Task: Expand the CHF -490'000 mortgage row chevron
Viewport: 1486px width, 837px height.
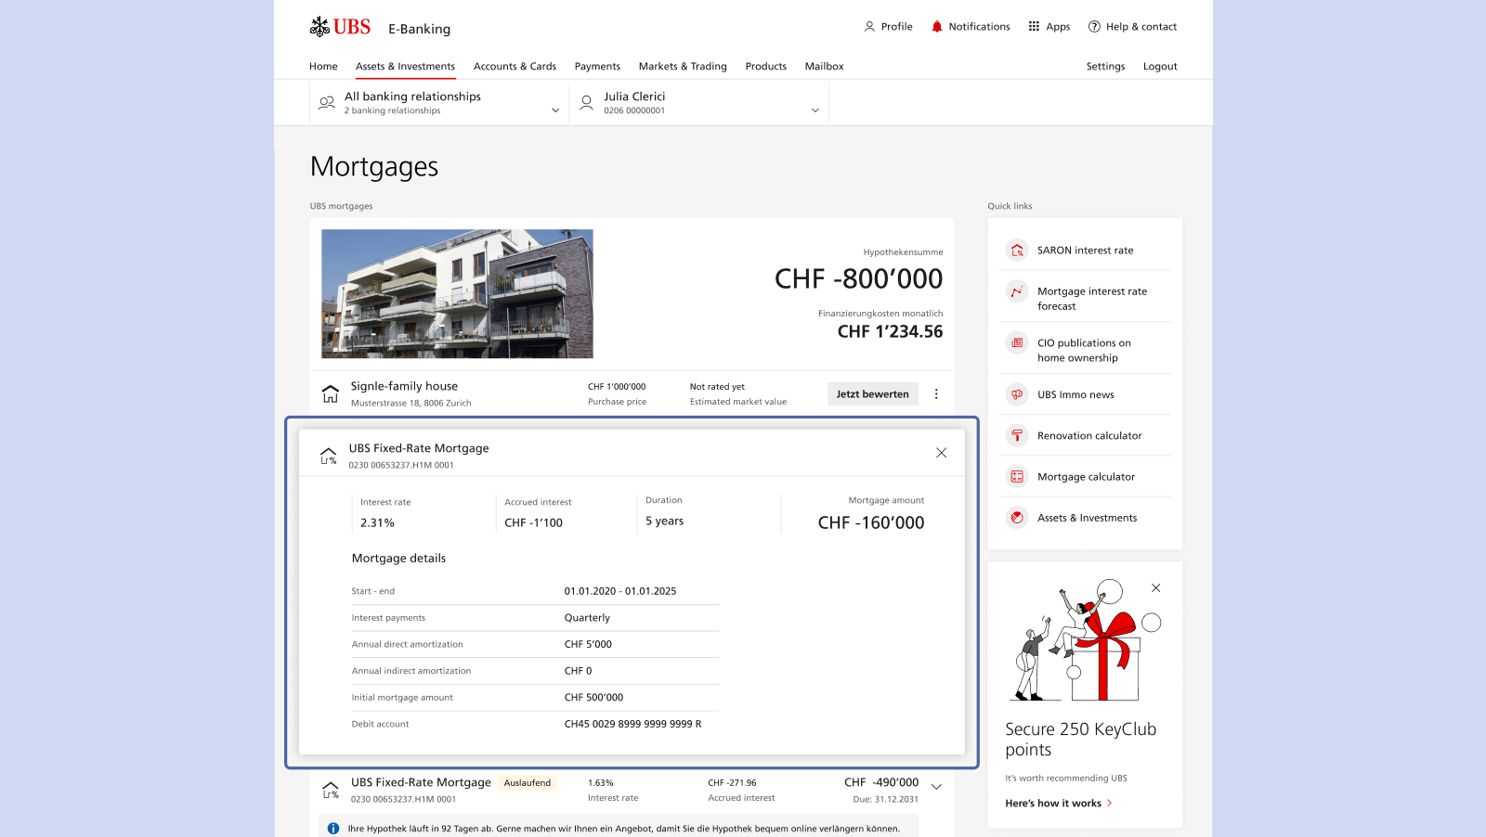Action: pos(936,787)
